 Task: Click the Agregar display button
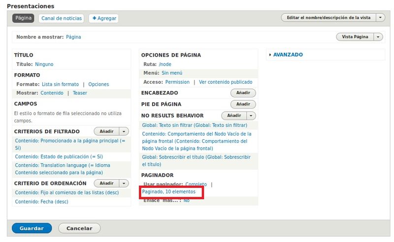(104, 18)
